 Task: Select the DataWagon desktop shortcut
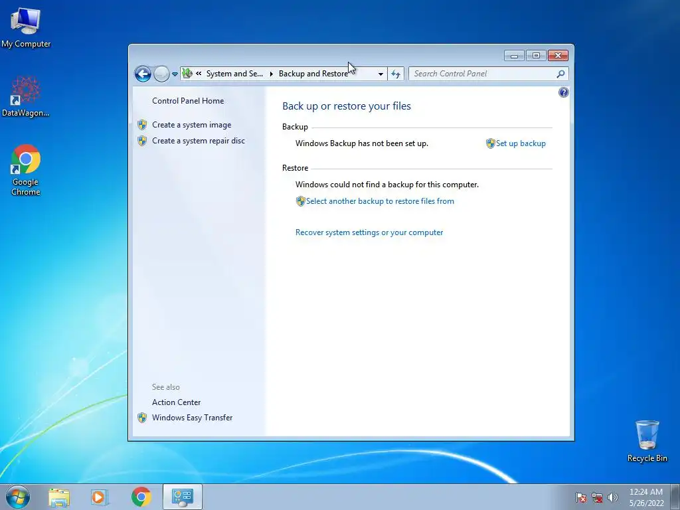tap(26, 96)
